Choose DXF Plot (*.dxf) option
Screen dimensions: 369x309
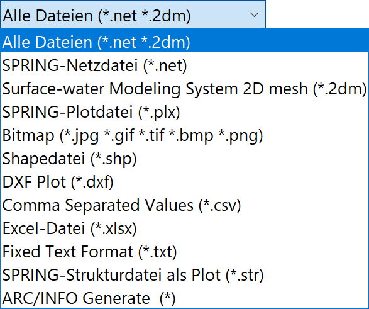pyautogui.click(x=185, y=182)
